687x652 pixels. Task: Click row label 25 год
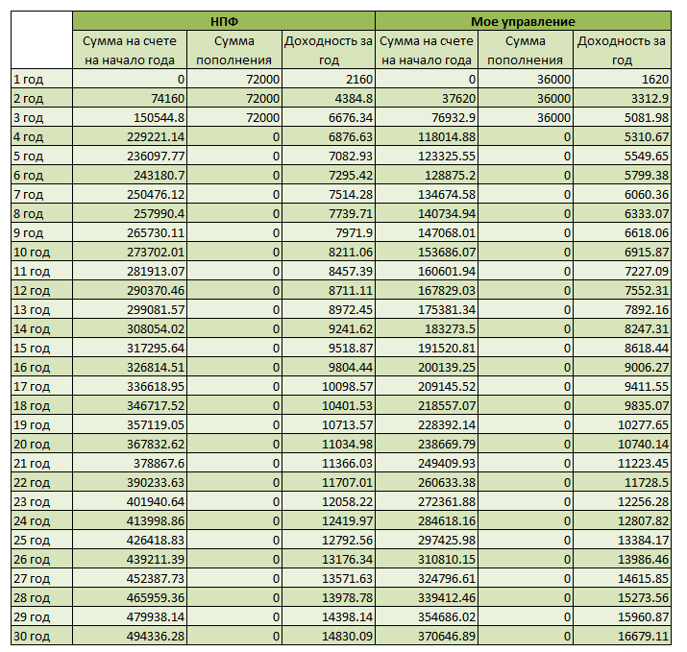click(41, 540)
